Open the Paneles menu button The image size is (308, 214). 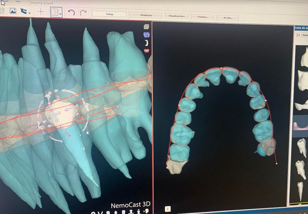click(202, 17)
